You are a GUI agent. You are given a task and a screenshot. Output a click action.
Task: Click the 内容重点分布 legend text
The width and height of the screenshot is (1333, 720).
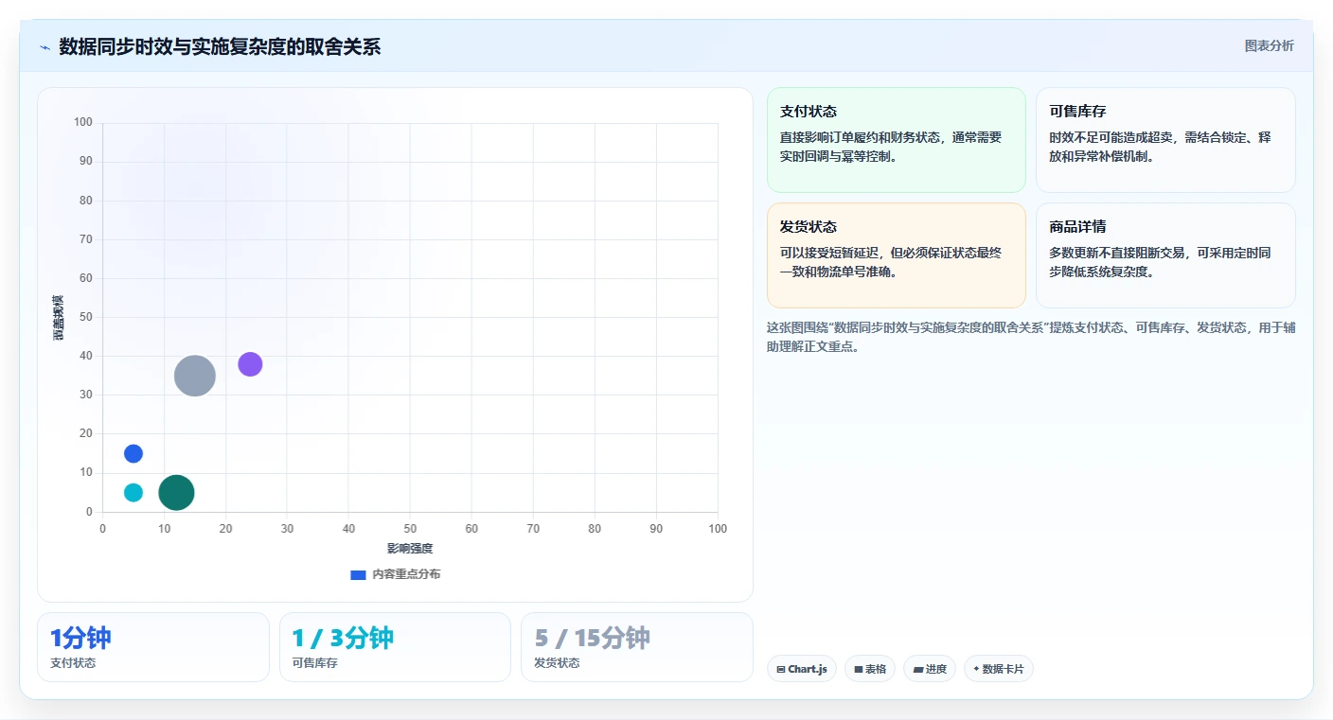point(406,574)
